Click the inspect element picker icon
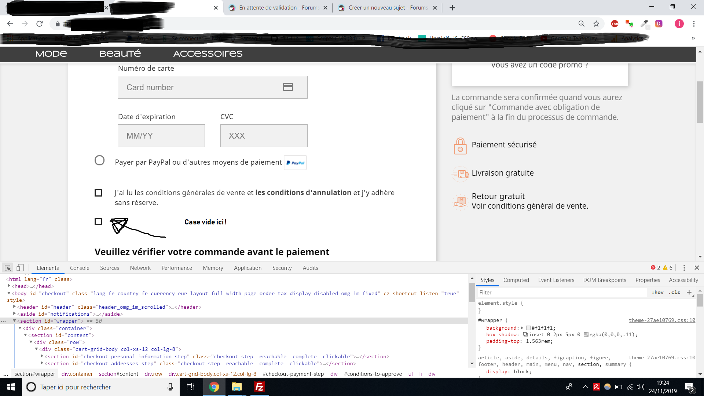The height and width of the screenshot is (396, 704). (8, 268)
